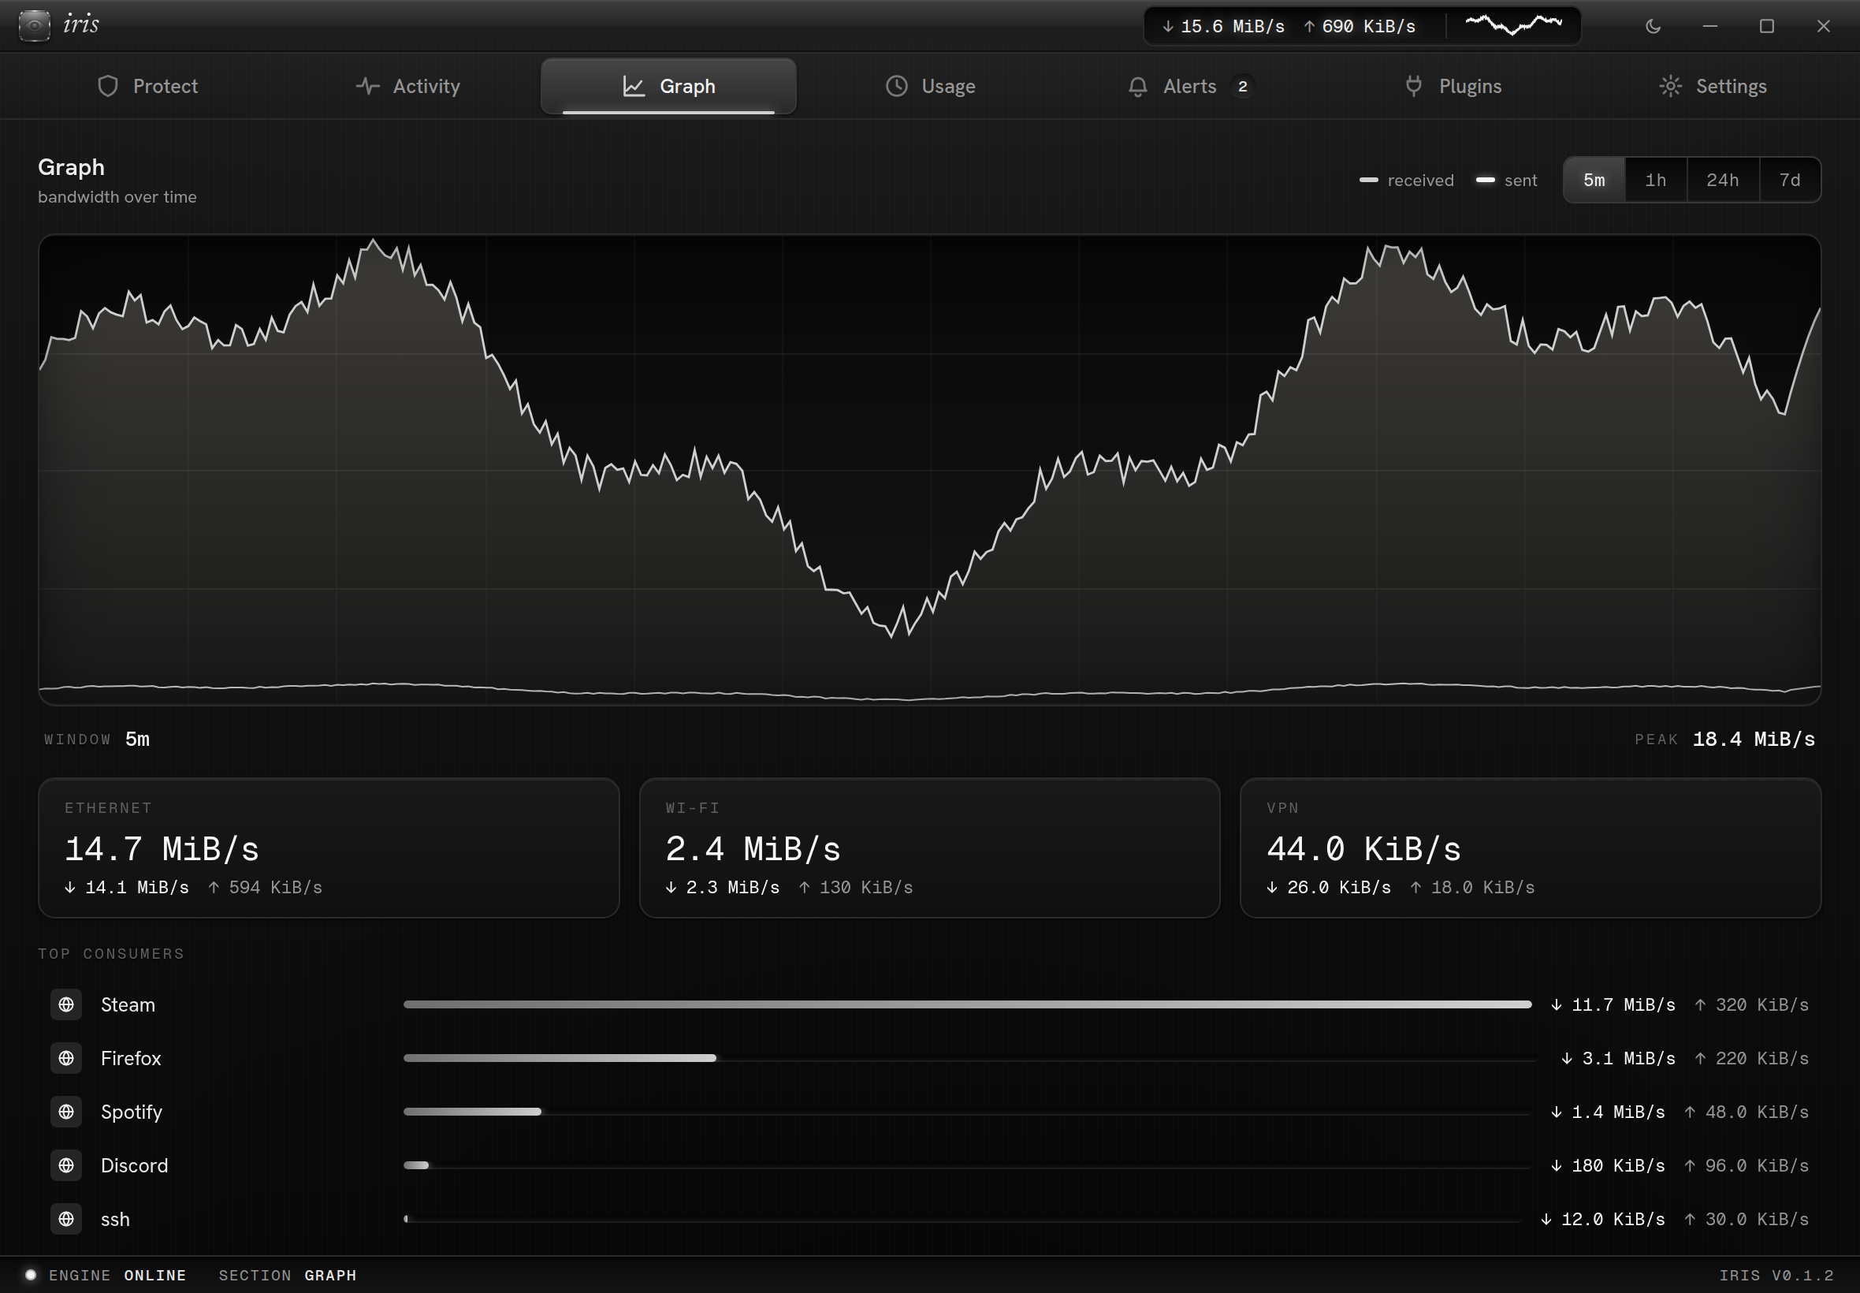Click the Alerts bell icon

click(1138, 86)
